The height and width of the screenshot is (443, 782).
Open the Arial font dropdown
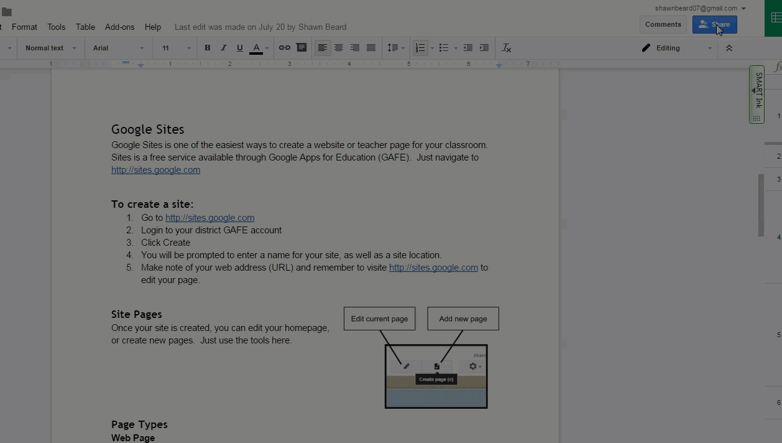pos(118,48)
